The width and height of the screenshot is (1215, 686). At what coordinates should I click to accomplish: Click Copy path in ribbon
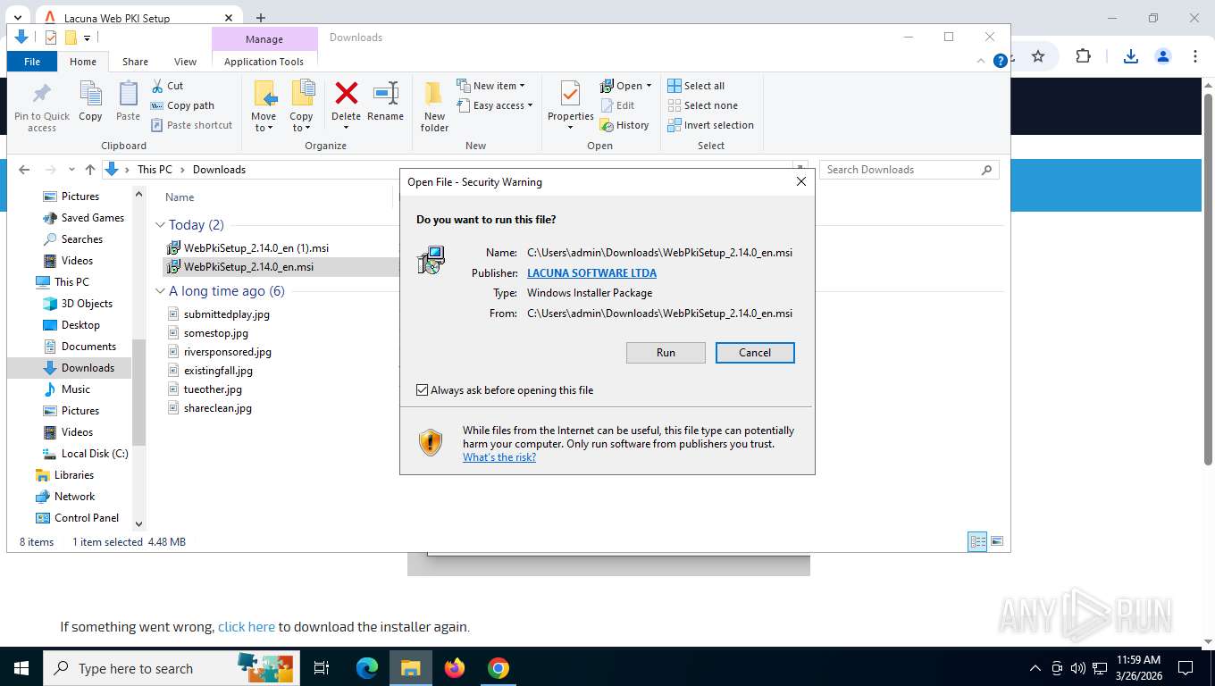pyautogui.click(x=182, y=105)
